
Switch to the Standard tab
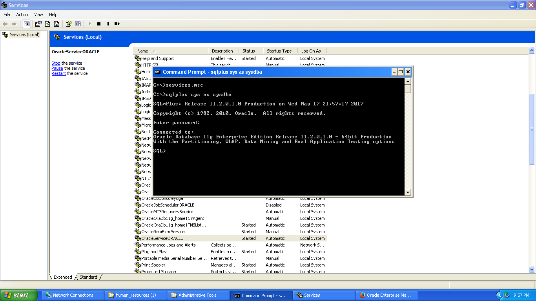point(88,277)
